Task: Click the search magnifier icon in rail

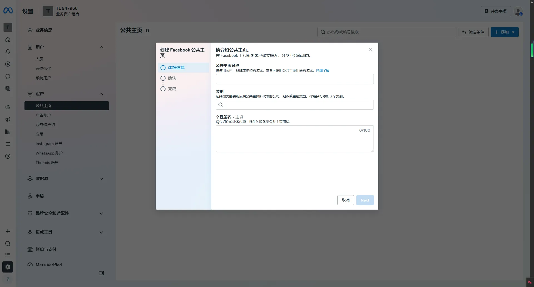Action: pos(8,244)
